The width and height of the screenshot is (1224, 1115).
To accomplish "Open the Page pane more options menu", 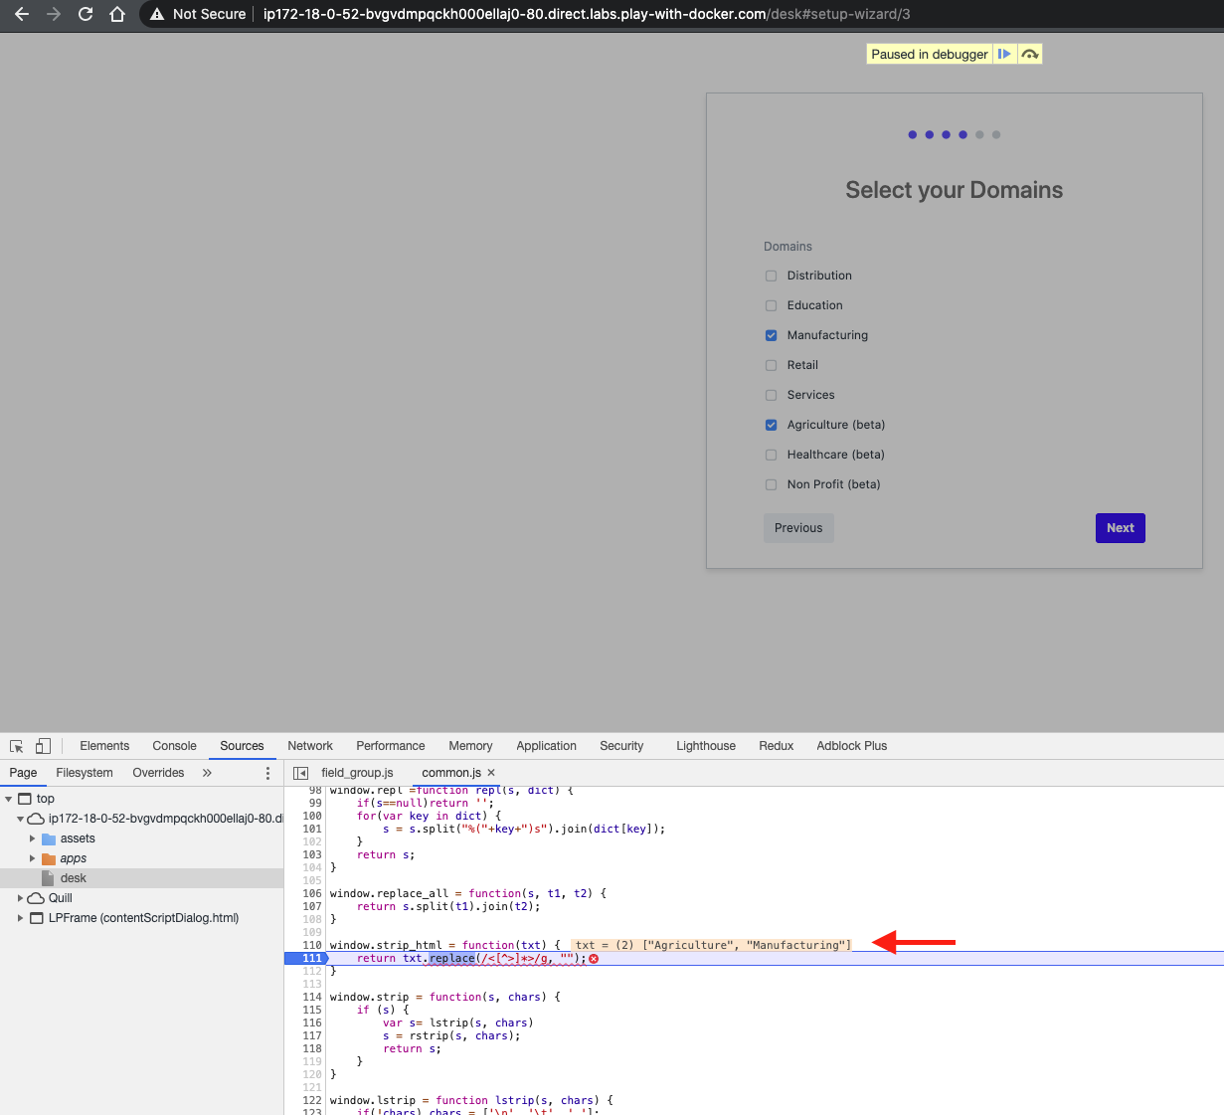I will click(266, 772).
